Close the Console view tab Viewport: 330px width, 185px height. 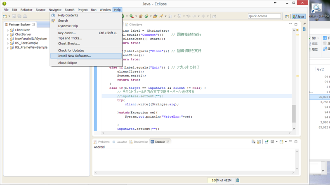click(168, 142)
